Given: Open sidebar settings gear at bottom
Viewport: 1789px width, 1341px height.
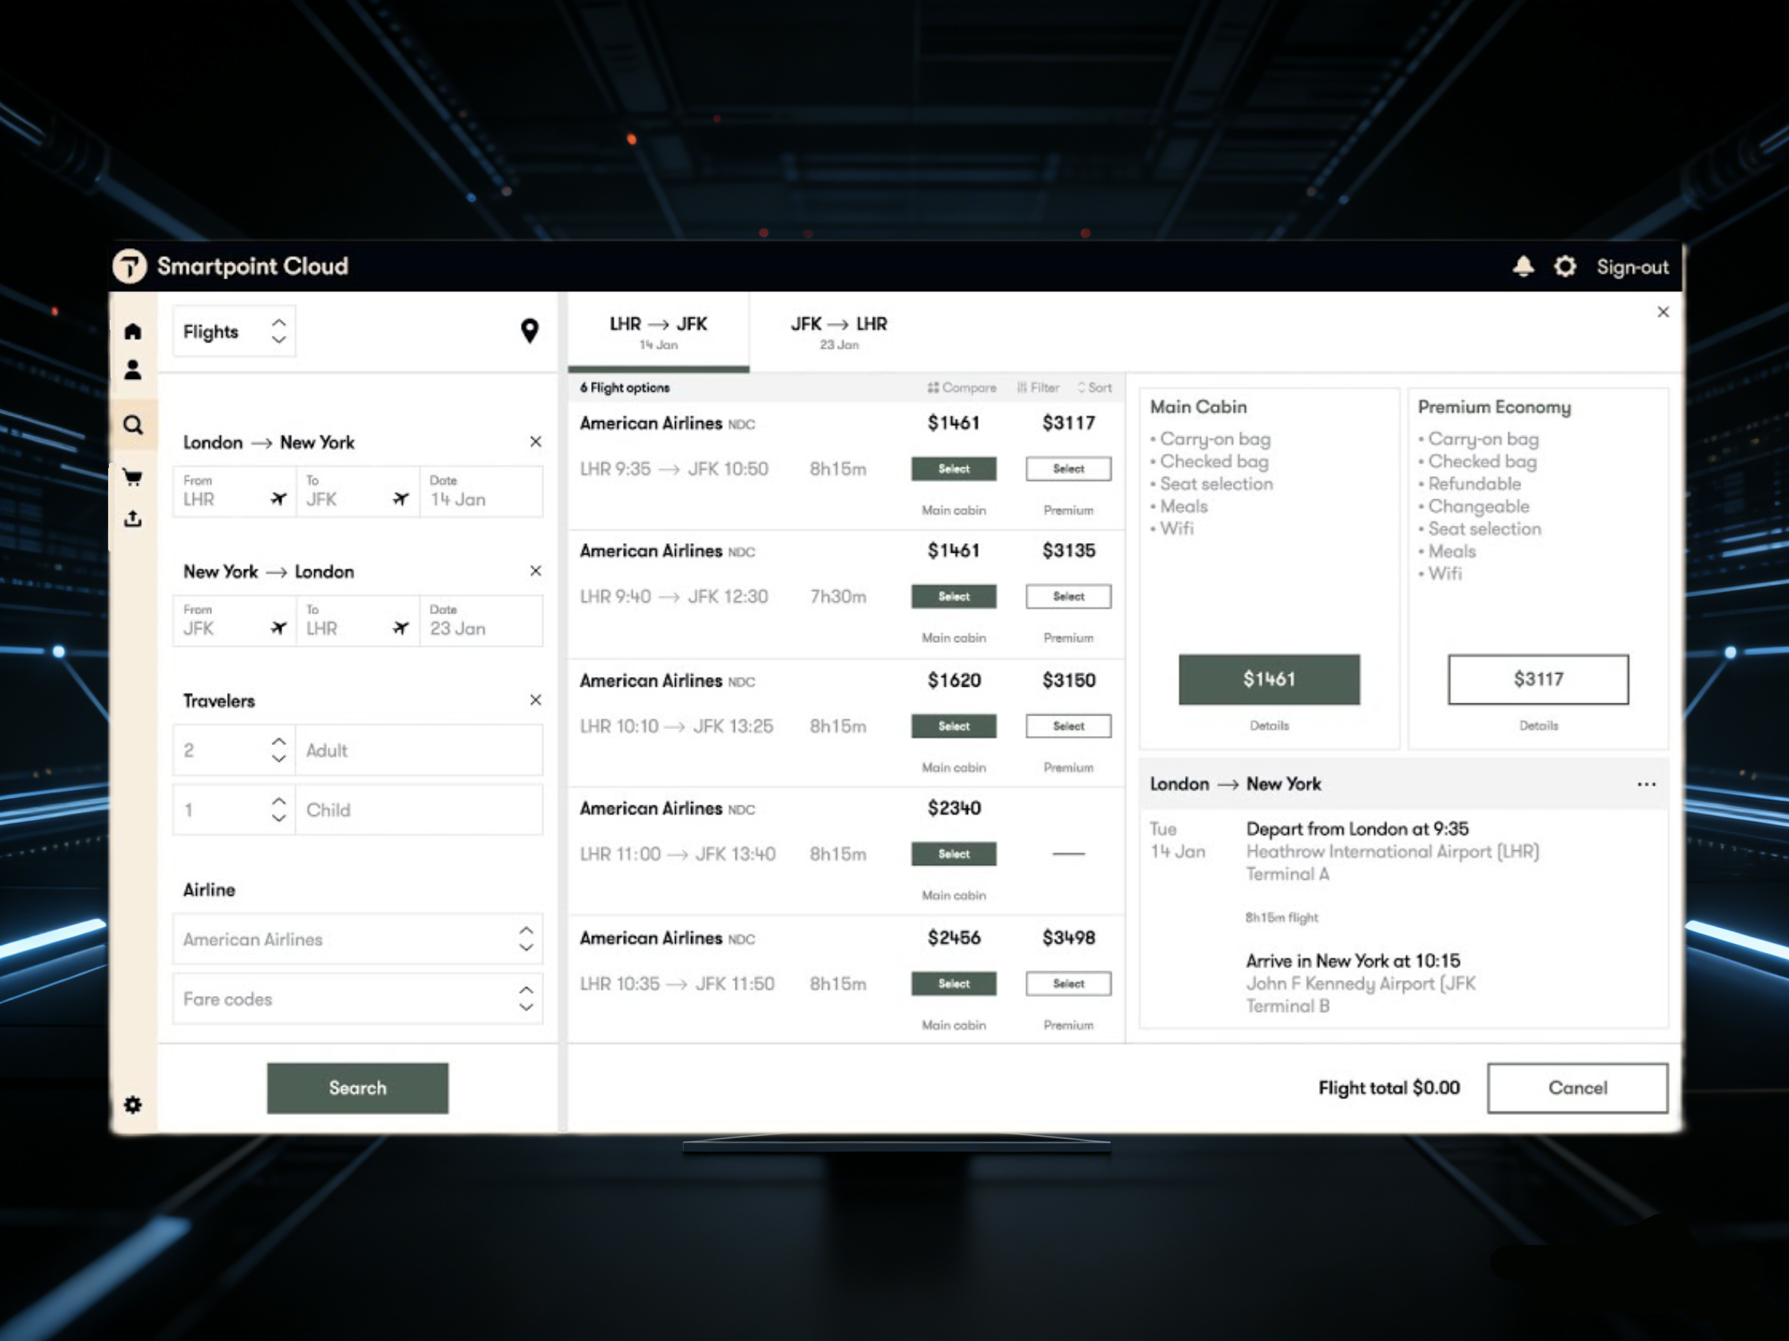Looking at the screenshot, I should pos(132,1104).
